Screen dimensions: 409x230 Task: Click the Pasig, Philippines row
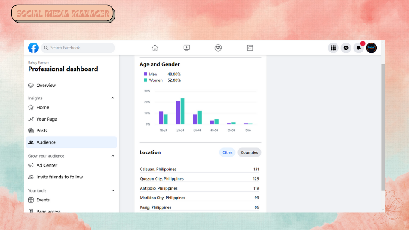click(x=200, y=207)
